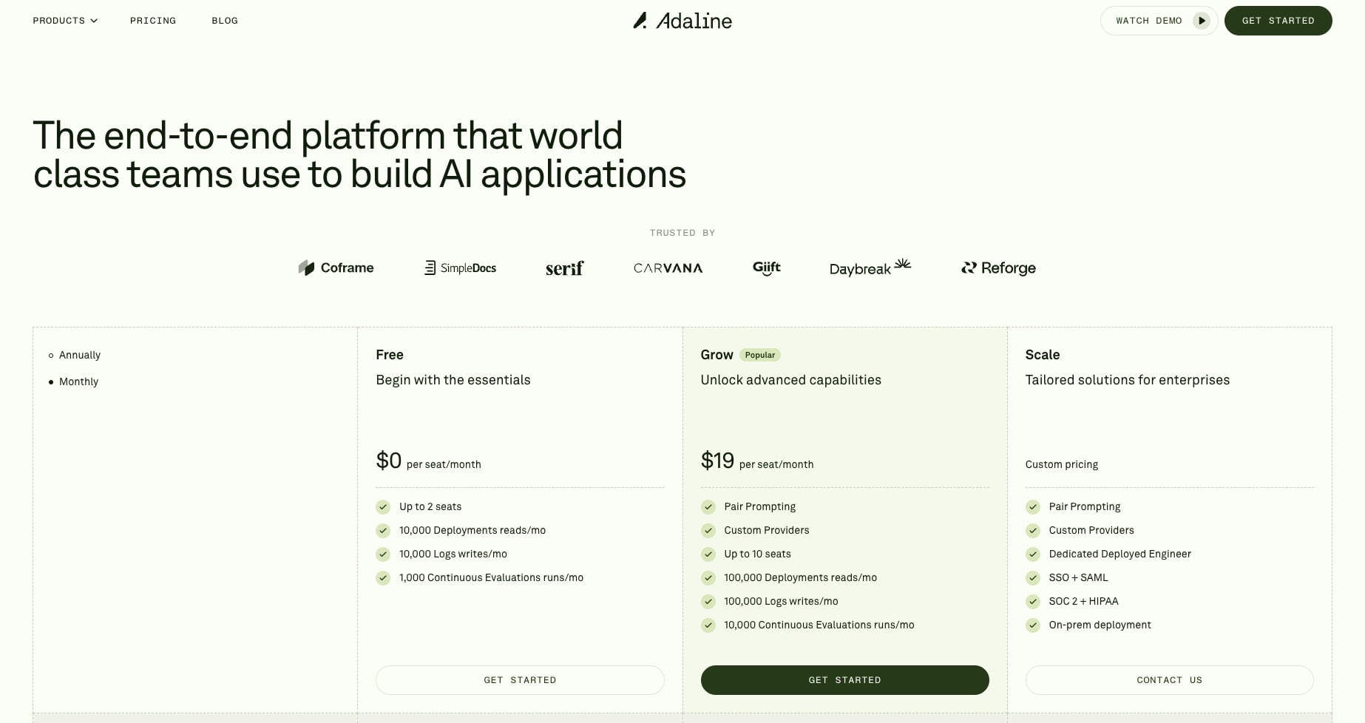Image resolution: width=1365 pixels, height=723 pixels.
Task: Click checkmark beside 100,000 Deployments reads/mo
Action: [708, 578]
